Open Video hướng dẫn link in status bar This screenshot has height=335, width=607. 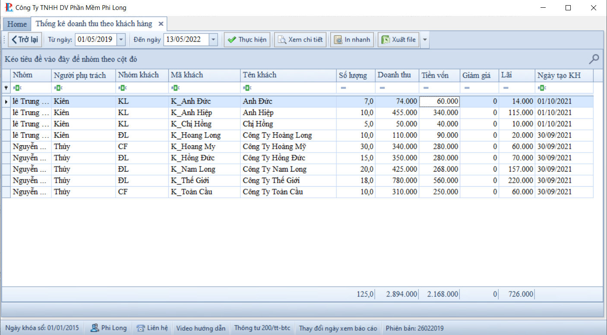click(201, 328)
